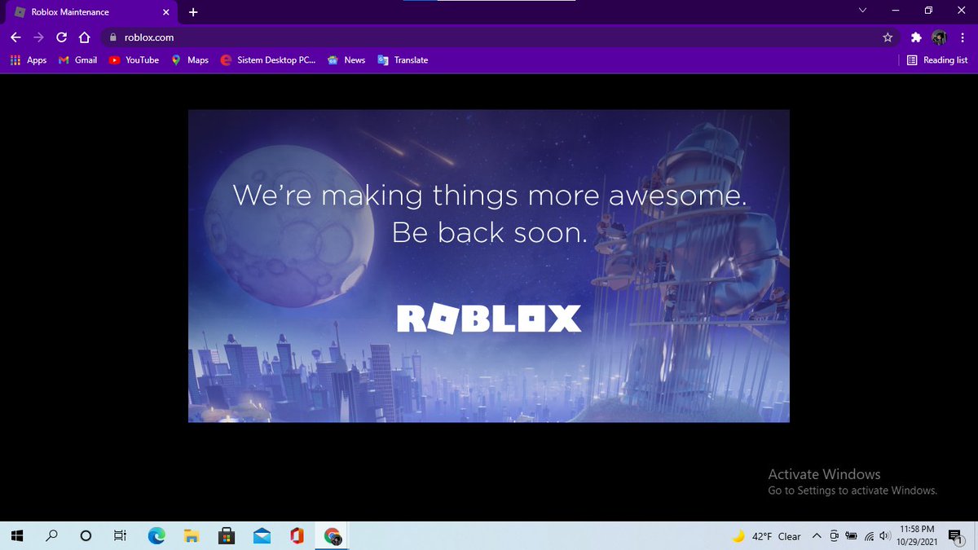The image size is (978, 550).
Task: Open File Explorer from the taskbar
Action: (x=192, y=536)
